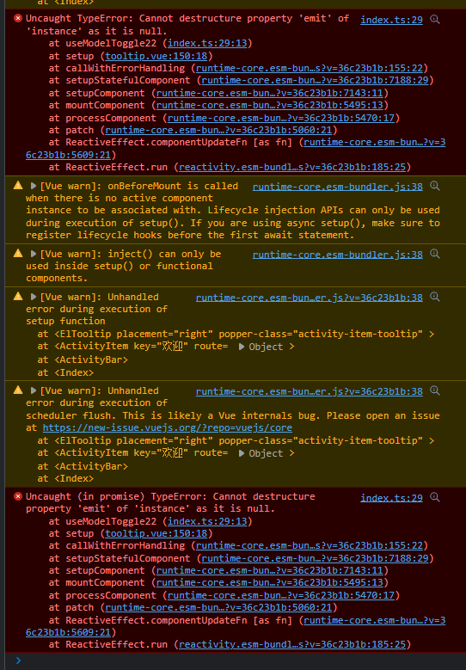The height and width of the screenshot is (670, 466).
Task: Open index.ts:29:13 link in first stack trace
Action: pos(207,43)
